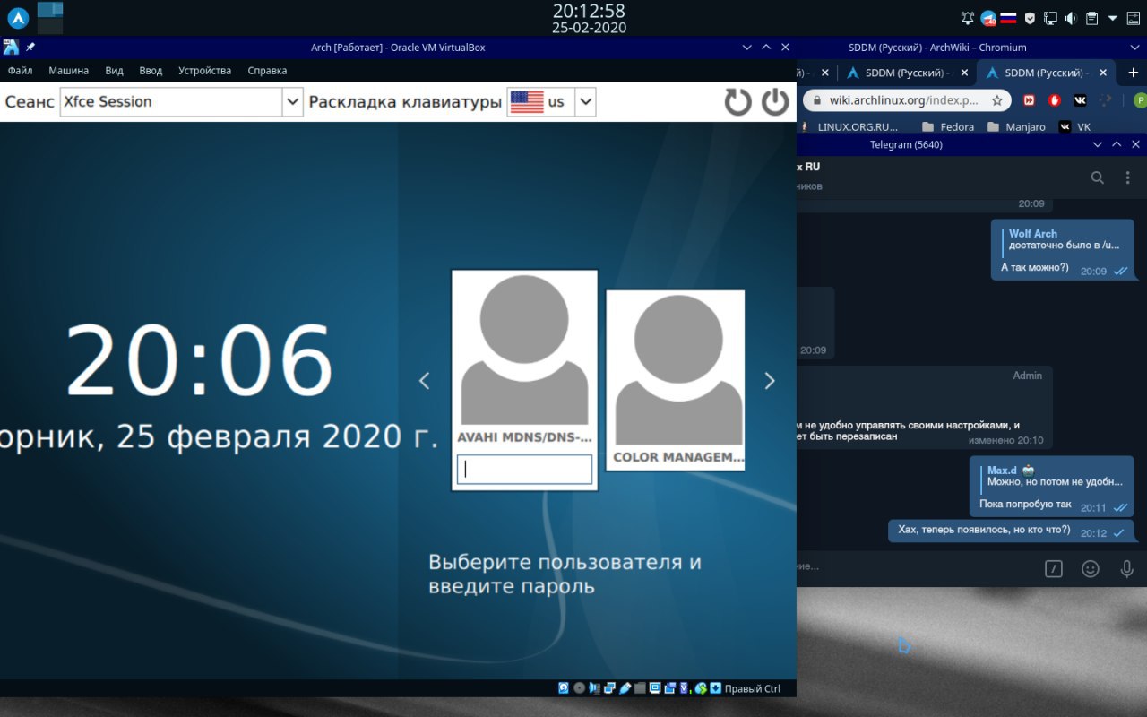Click the red fast-forward extension icon

1031,101
